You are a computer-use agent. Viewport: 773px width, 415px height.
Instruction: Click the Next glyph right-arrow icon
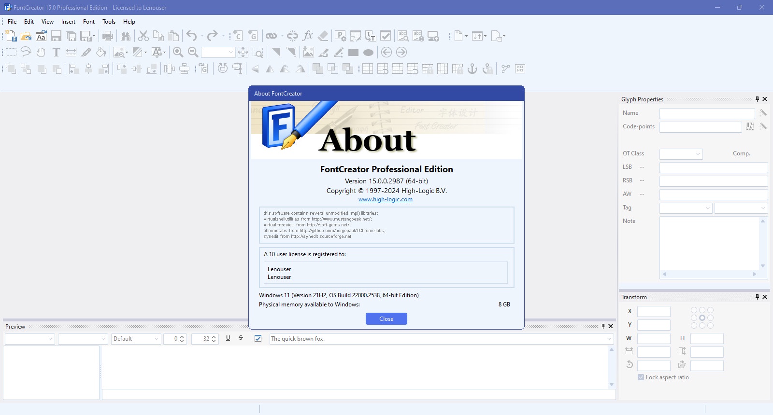(401, 52)
